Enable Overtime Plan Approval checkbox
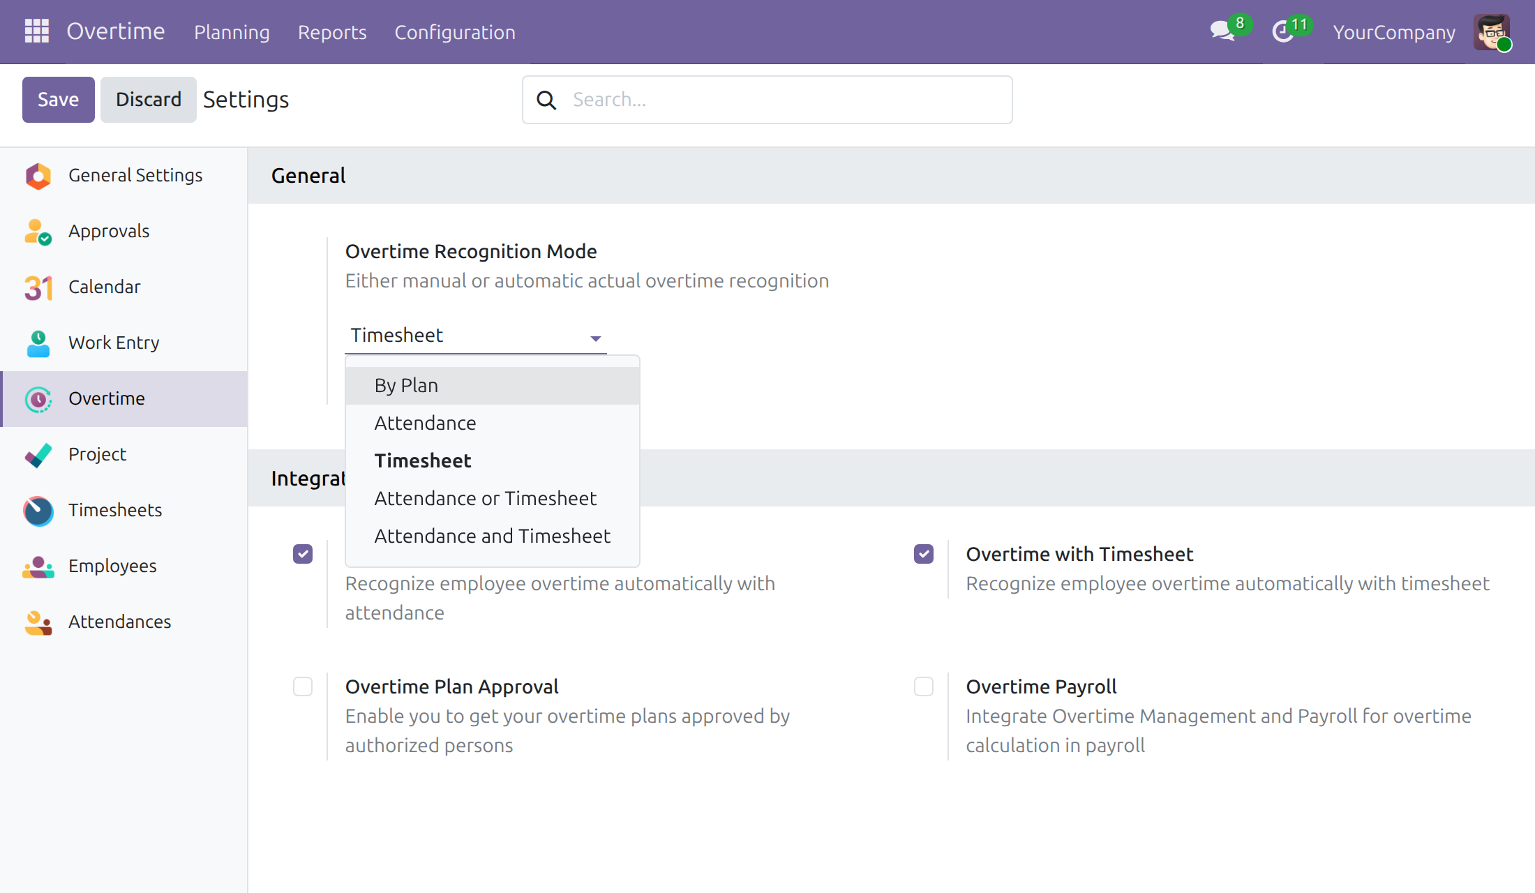The width and height of the screenshot is (1535, 893). point(303,686)
